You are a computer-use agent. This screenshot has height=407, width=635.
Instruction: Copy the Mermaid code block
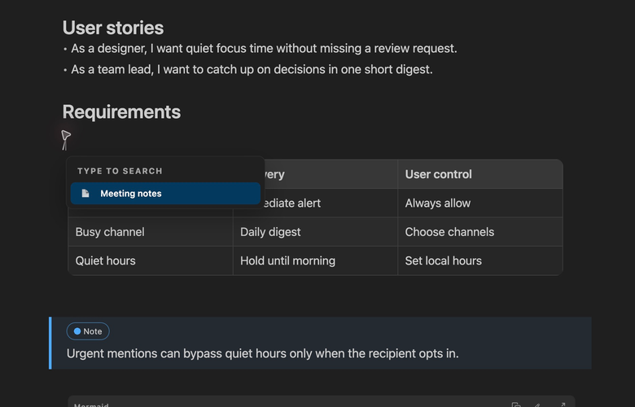click(x=516, y=405)
